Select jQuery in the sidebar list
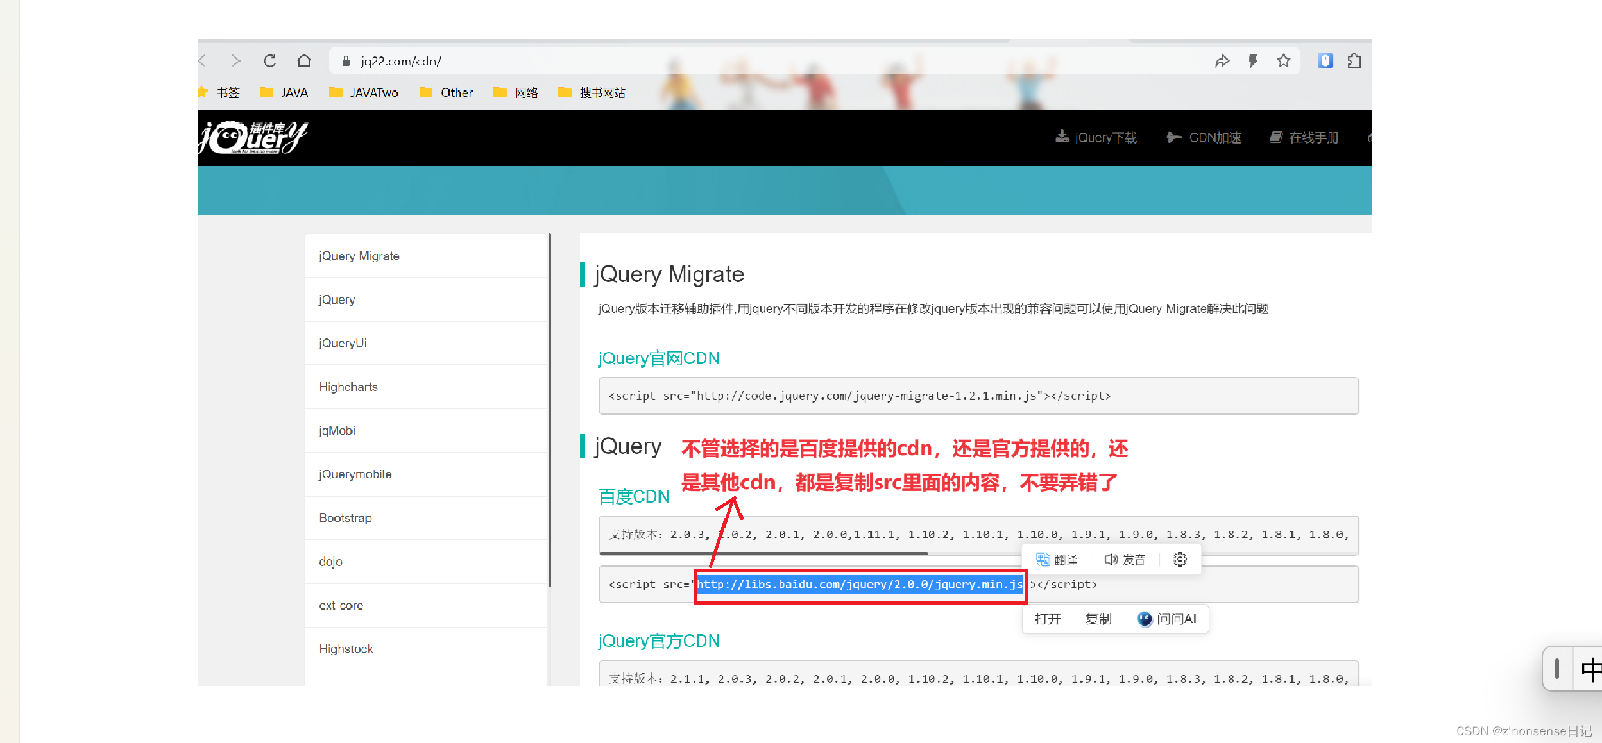 [x=426, y=299]
